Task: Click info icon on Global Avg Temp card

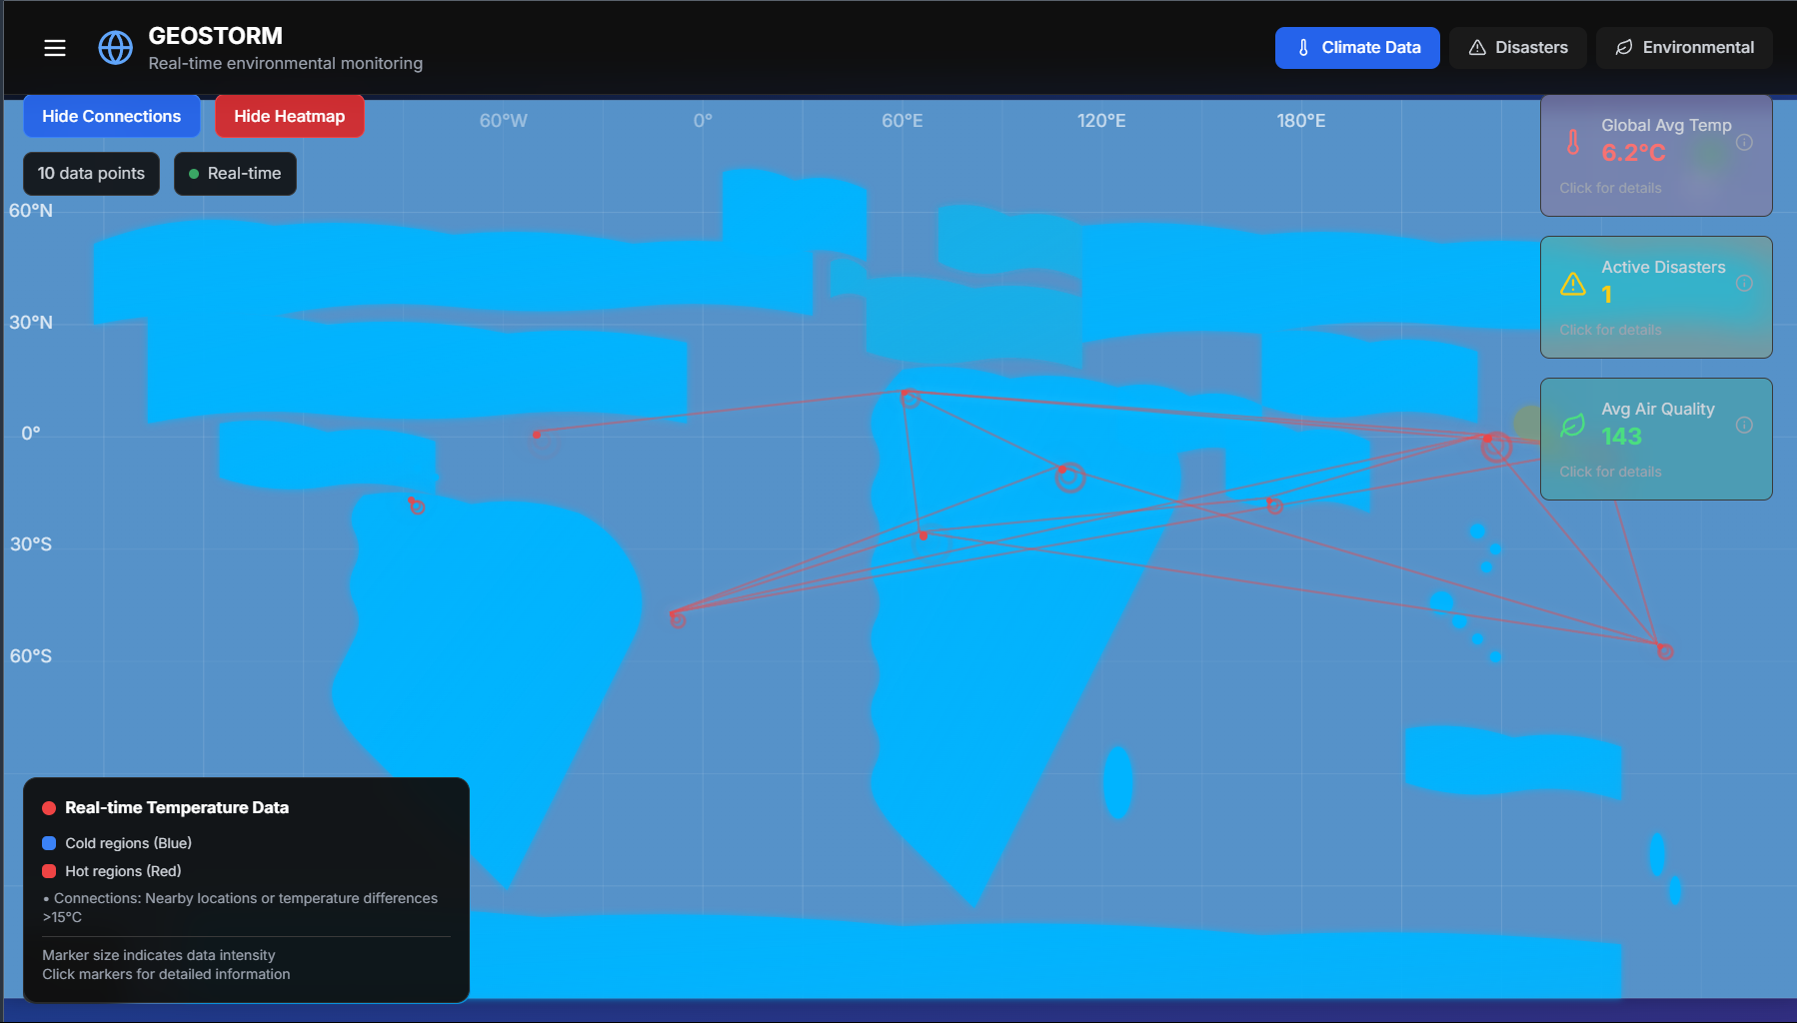Action: [1744, 142]
